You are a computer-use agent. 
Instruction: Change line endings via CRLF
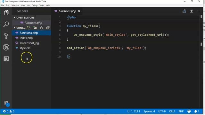pos(172,111)
